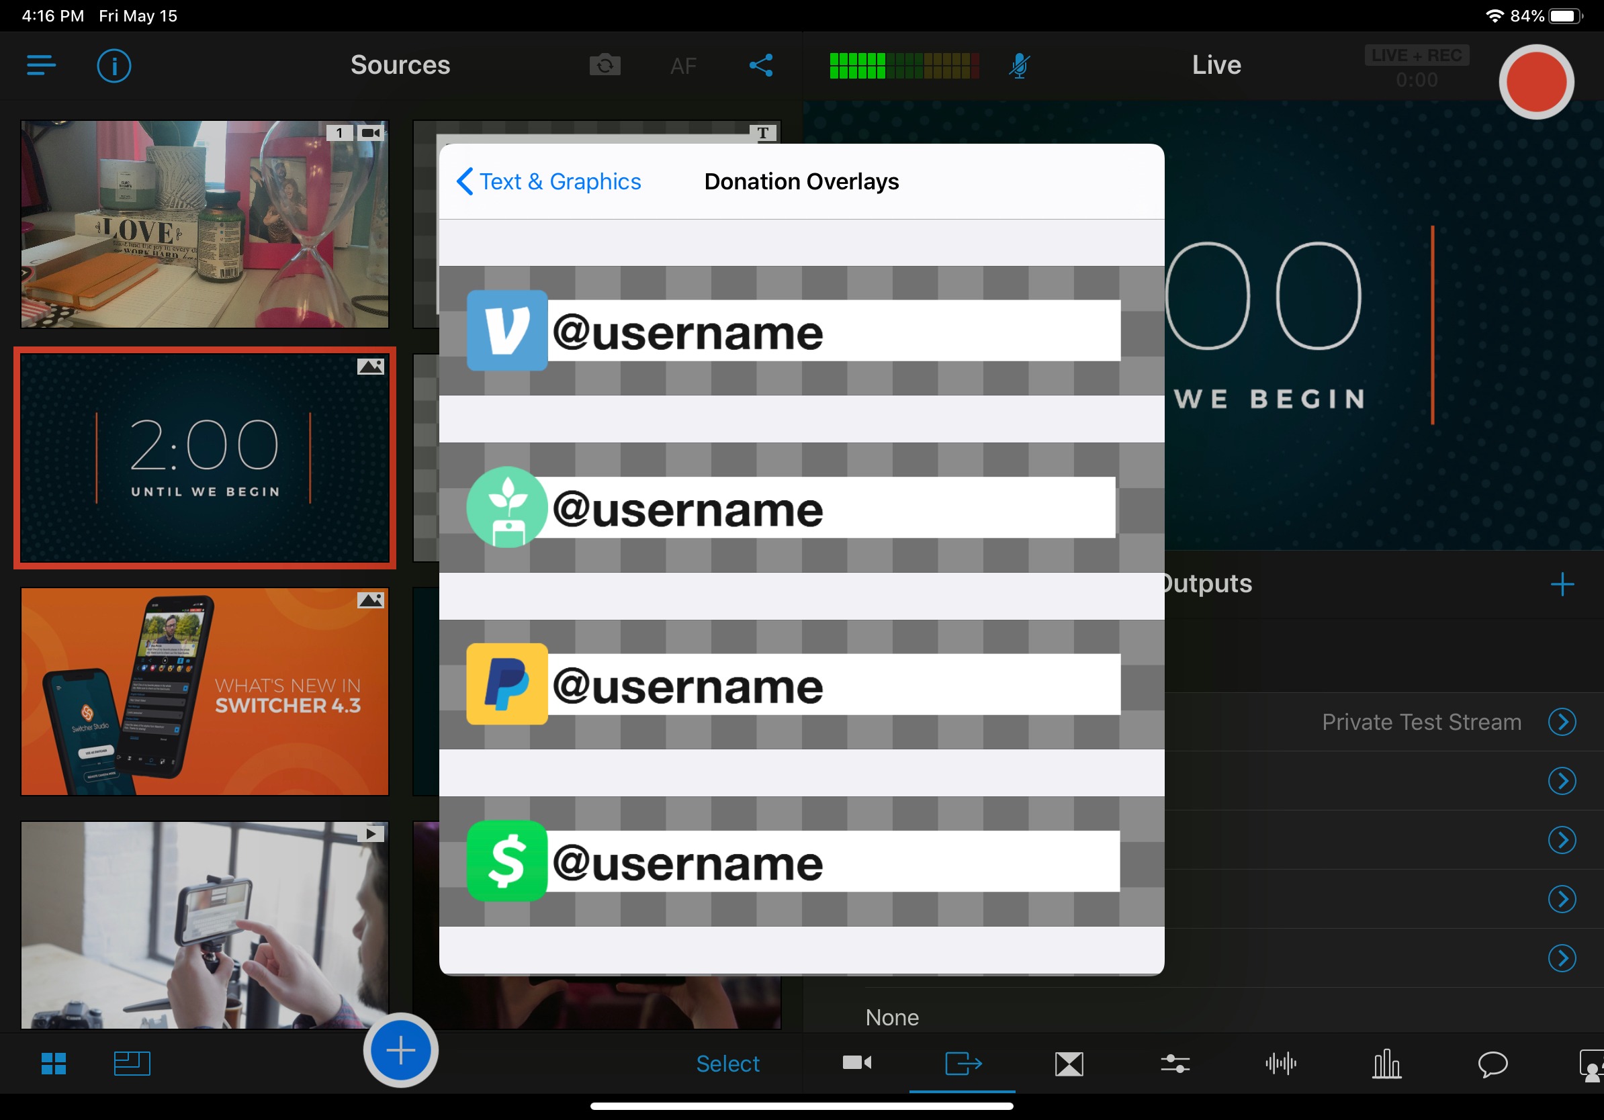Image resolution: width=1604 pixels, height=1120 pixels.
Task: Choose the PayPal username overlay
Action: pyautogui.click(x=794, y=684)
